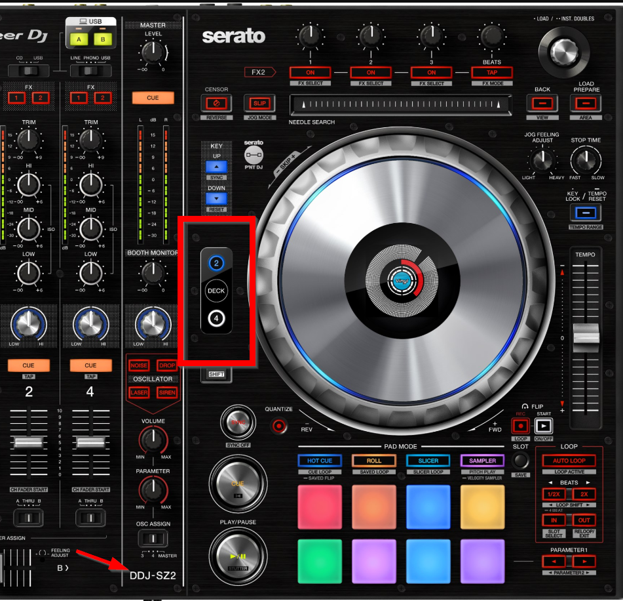623x601 pixels.
Task: Click the JOG FEELING ADJUST knob
Action: [542, 160]
